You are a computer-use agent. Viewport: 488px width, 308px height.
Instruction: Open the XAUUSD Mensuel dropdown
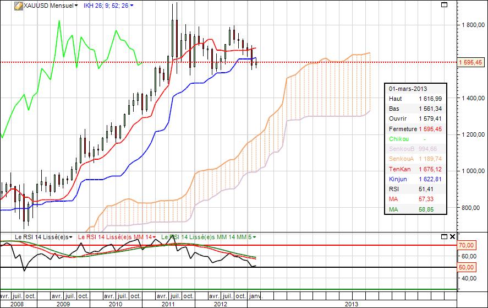pyautogui.click(x=76, y=6)
